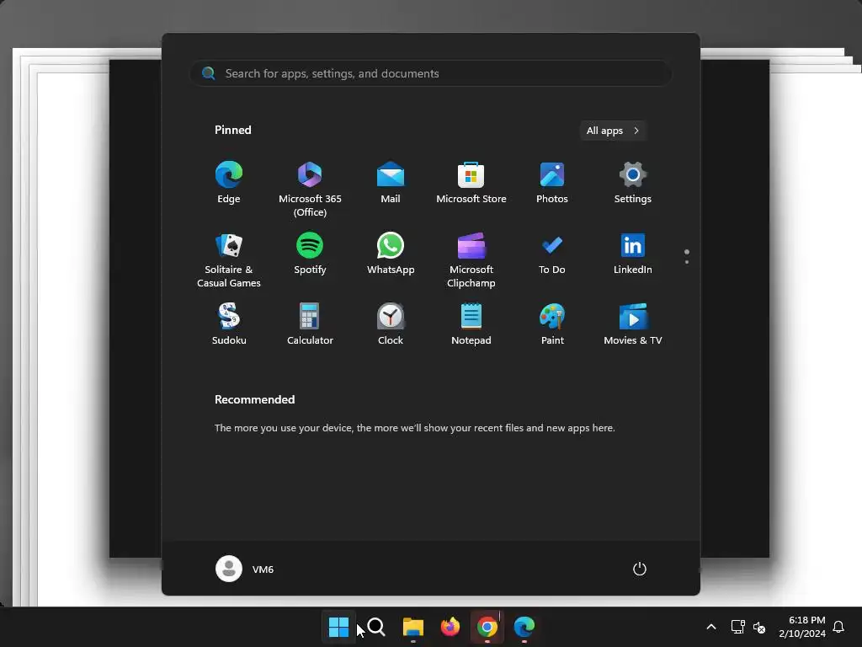The image size is (862, 647).
Task: Launch Solitaire & Casual Games
Action: pos(229,259)
